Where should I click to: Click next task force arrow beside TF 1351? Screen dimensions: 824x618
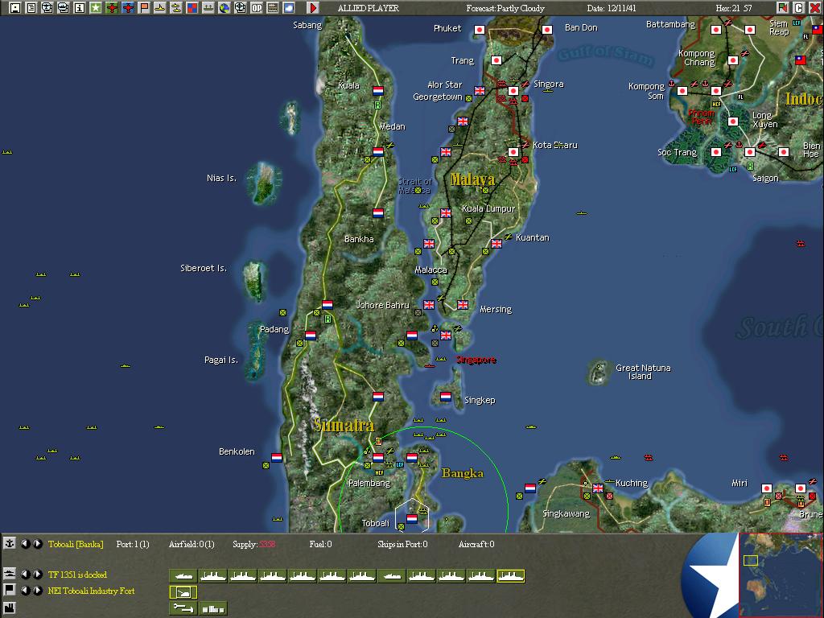tap(37, 575)
